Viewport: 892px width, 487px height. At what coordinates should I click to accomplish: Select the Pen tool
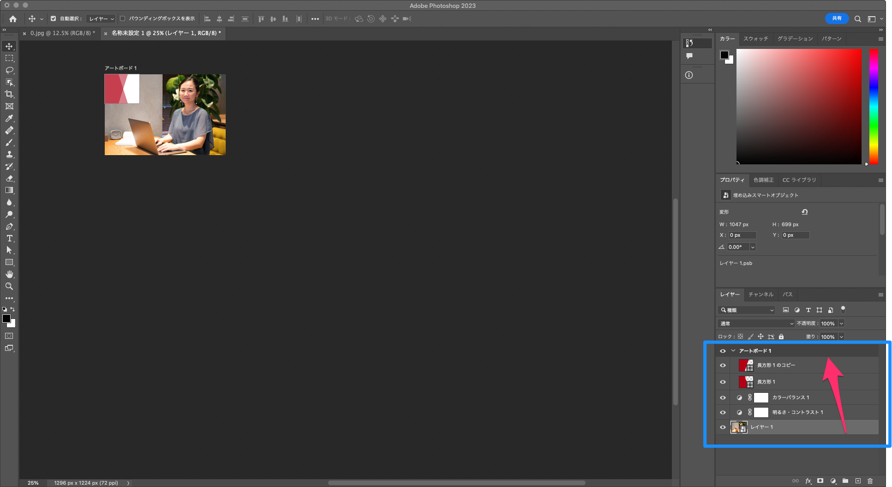pos(9,226)
